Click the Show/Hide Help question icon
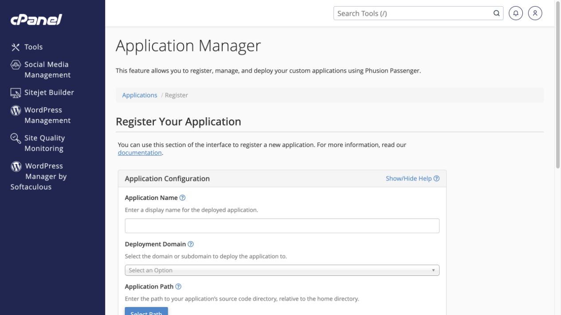Image resolution: width=561 pixels, height=315 pixels. (436, 179)
